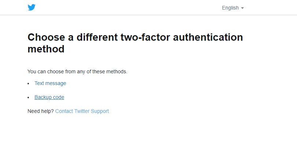
Task: Click the word "Text" in Text message
Action: click(40, 83)
